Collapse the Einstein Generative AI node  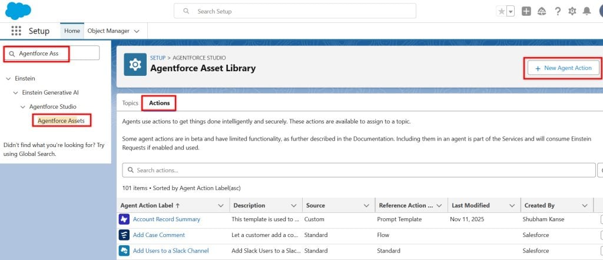pos(15,93)
